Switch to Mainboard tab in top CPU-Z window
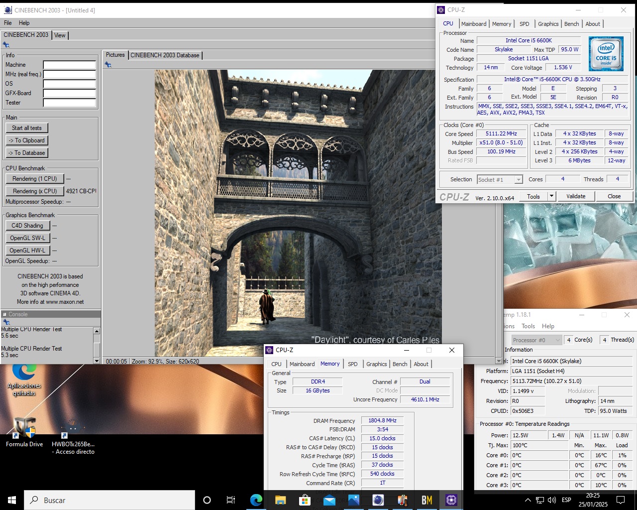The image size is (637, 510). tap(474, 24)
